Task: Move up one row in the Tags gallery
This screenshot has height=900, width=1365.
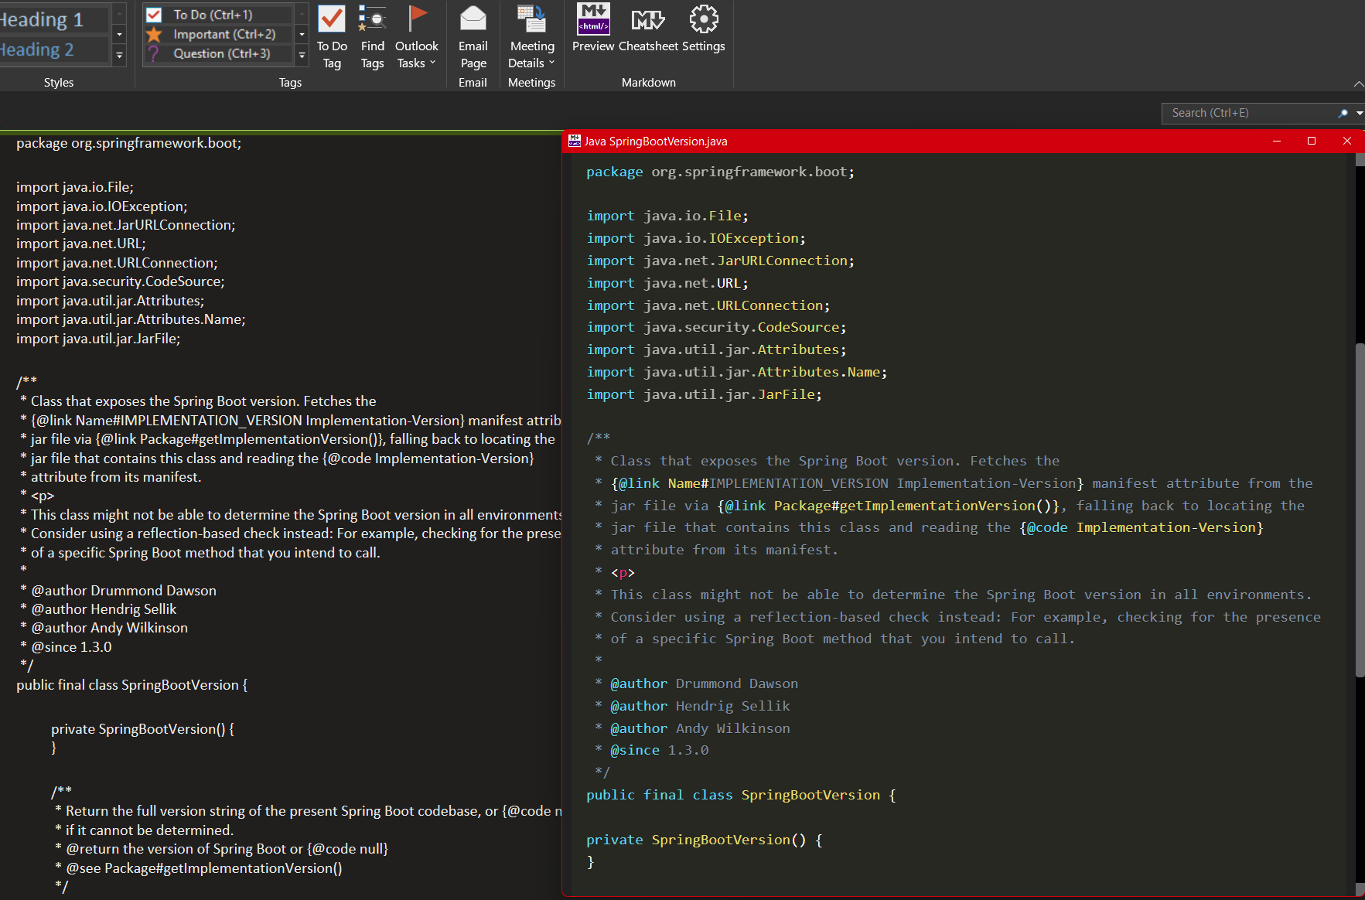Action: tap(302, 14)
